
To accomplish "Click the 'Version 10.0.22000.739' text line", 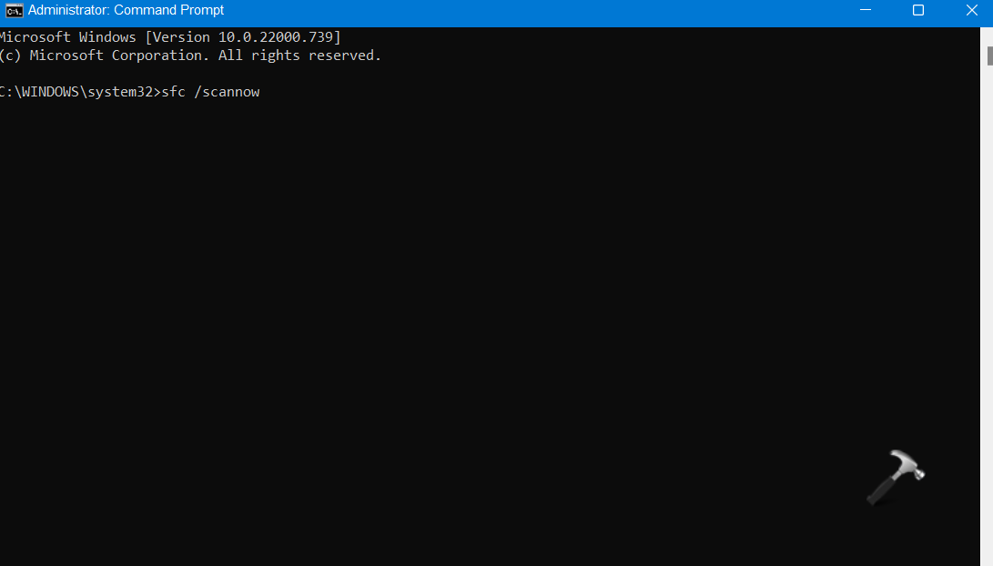I will [170, 37].
